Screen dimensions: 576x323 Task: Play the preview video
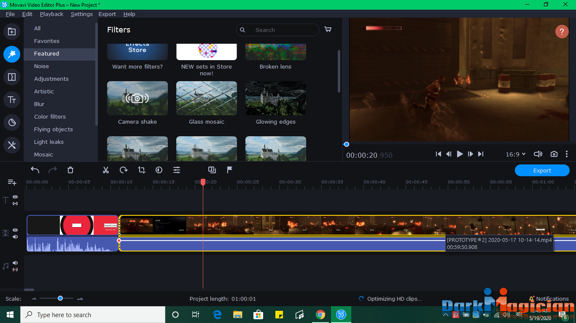click(460, 154)
